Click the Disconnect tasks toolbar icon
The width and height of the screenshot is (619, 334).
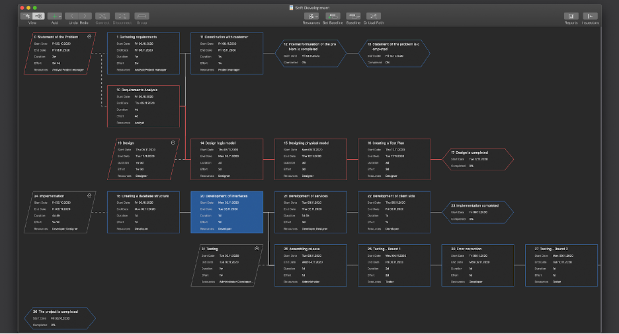pos(122,16)
